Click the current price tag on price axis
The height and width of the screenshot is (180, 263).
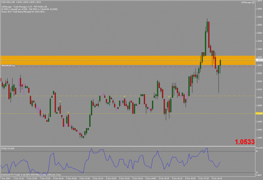click(x=259, y=60)
